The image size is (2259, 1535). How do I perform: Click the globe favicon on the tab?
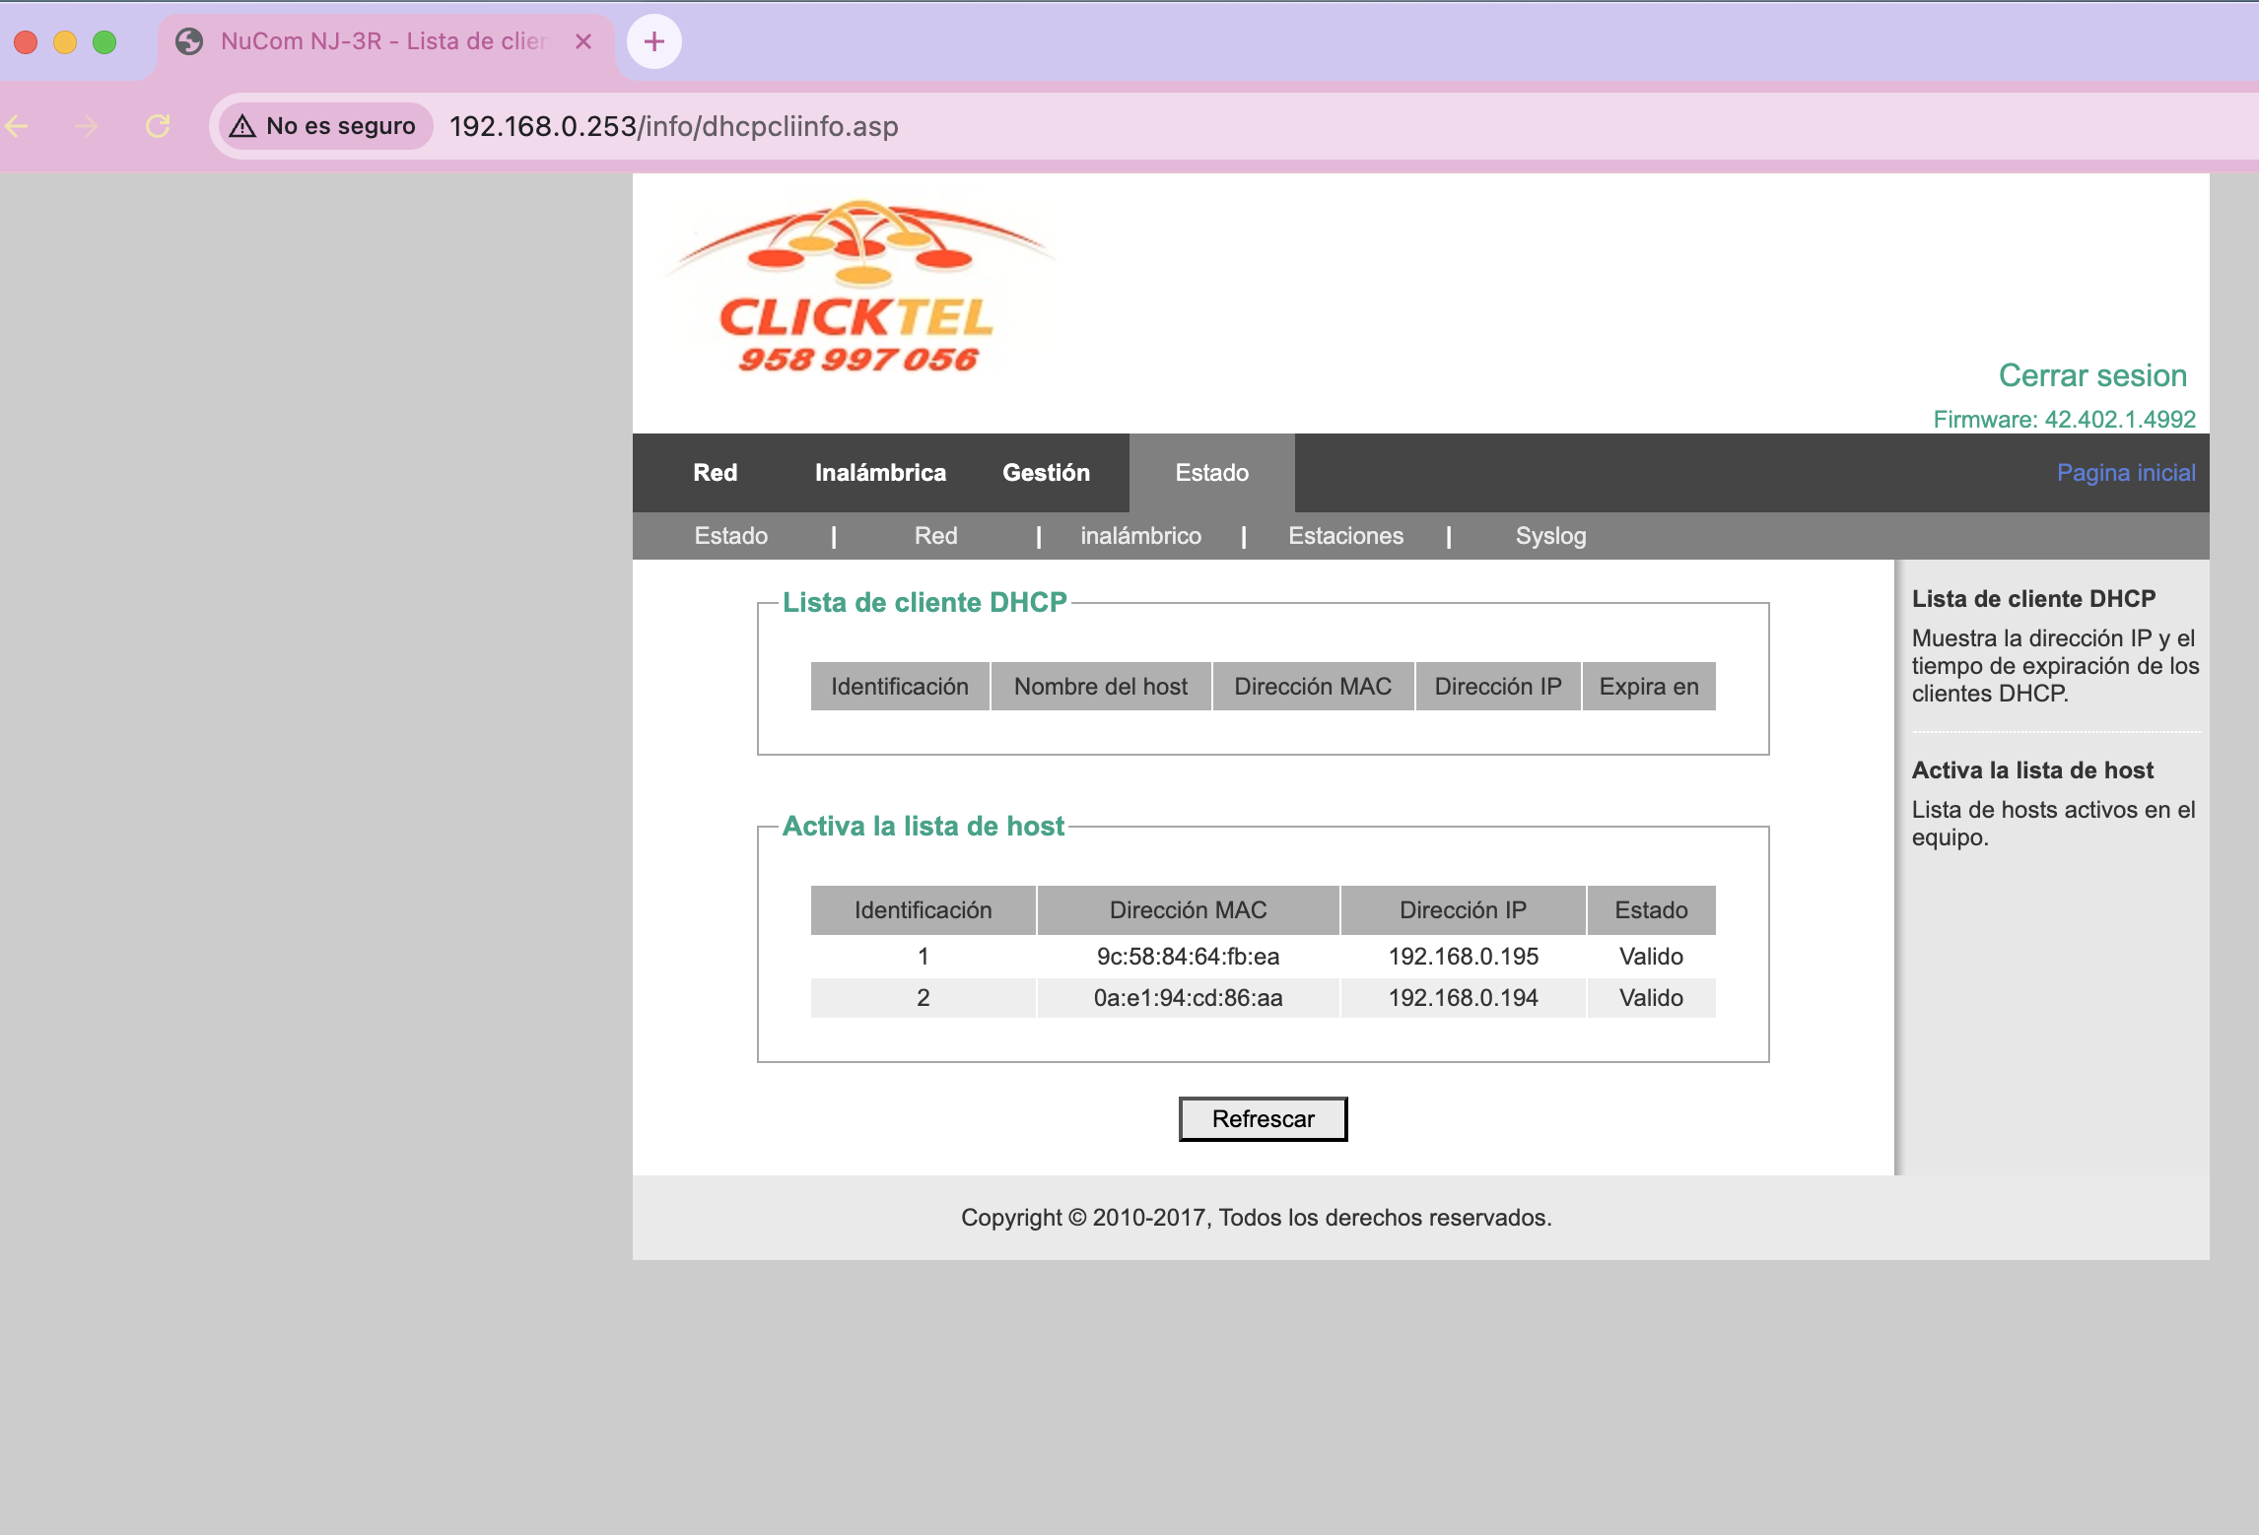(190, 41)
